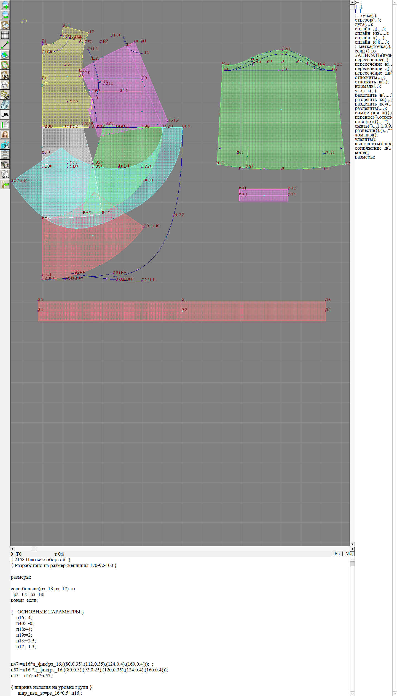397x696 pixels.
Task: Open the green-column table icon
Action: click(5, 125)
